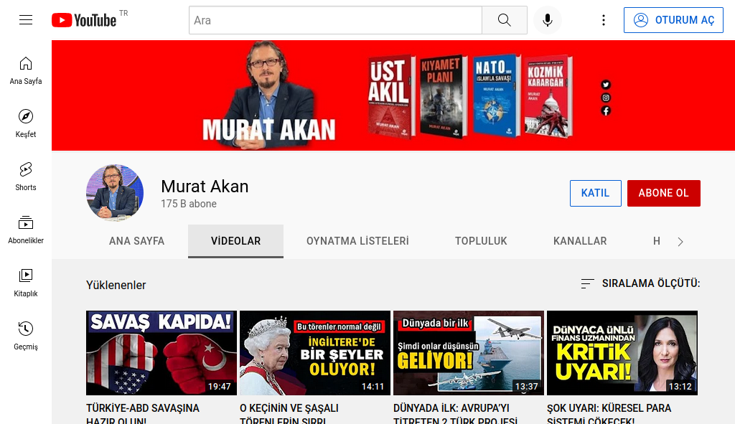
Task: Open Keşfet in the sidebar
Action: pos(26,123)
